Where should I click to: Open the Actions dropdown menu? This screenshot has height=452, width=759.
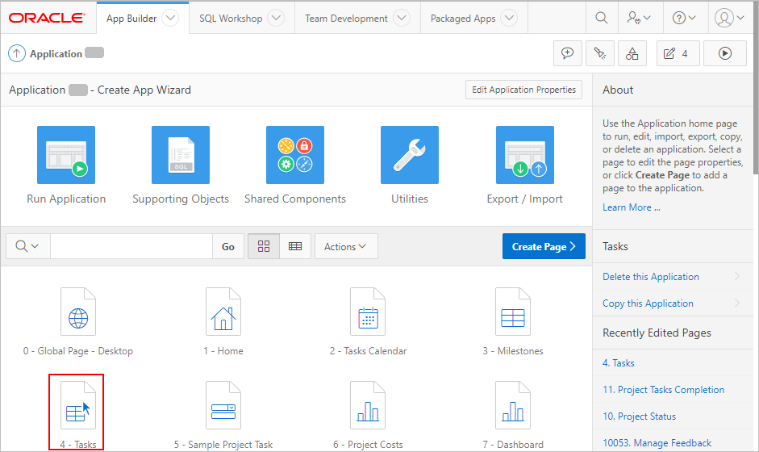[345, 246]
